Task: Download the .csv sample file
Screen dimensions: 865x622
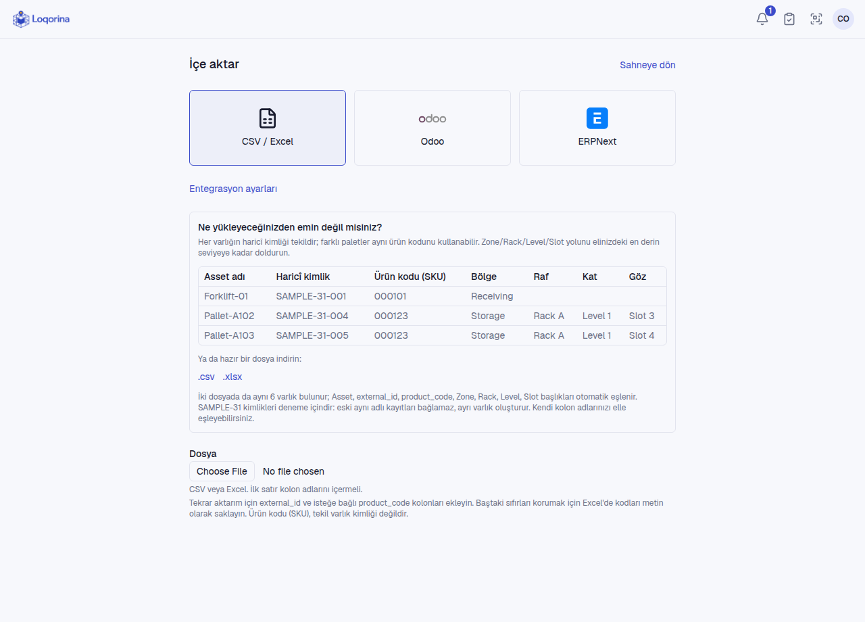Action: 206,377
